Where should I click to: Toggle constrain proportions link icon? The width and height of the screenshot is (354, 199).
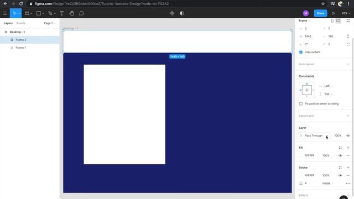point(348,36)
